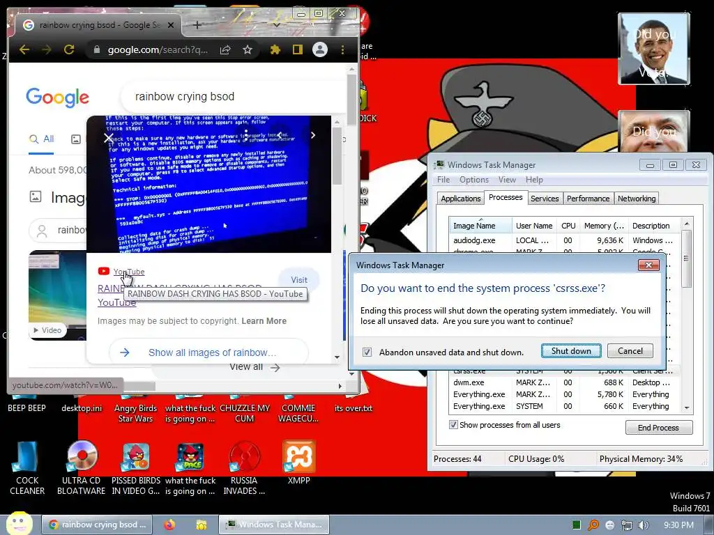Show previous image in preview panel
The width and height of the screenshot is (714, 535).
tap(280, 135)
